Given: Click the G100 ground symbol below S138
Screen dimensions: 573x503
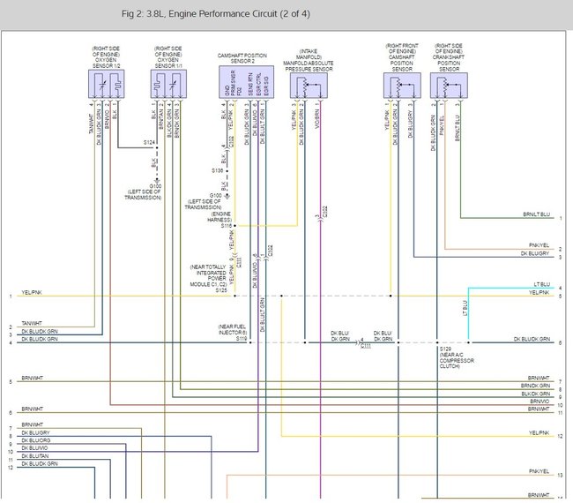Looking at the screenshot, I should (227, 197).
